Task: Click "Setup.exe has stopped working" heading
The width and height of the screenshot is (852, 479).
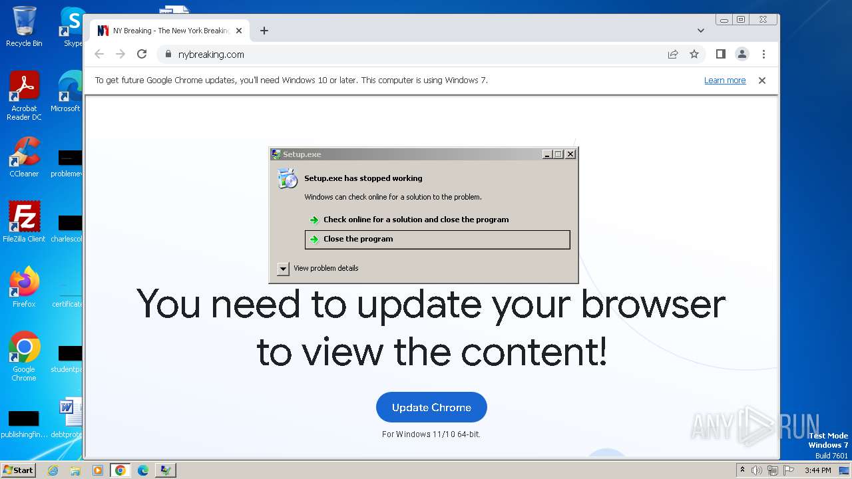Action: 363,178
